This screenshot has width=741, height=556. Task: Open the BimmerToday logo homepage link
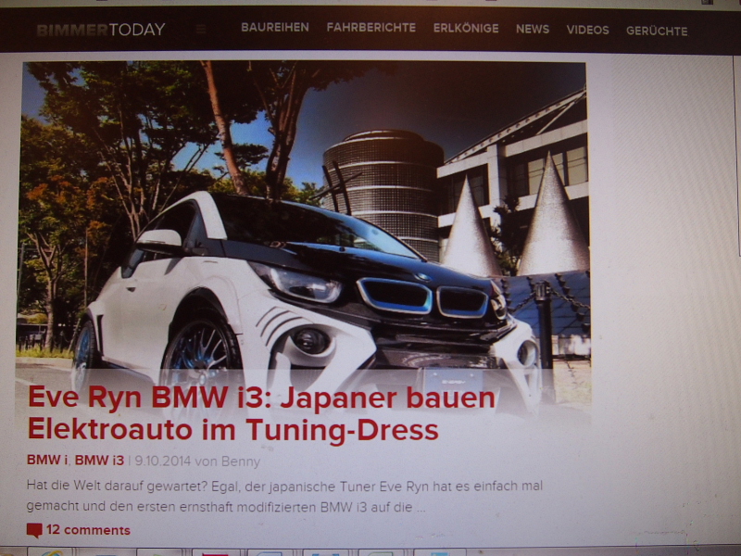[101, 30]
